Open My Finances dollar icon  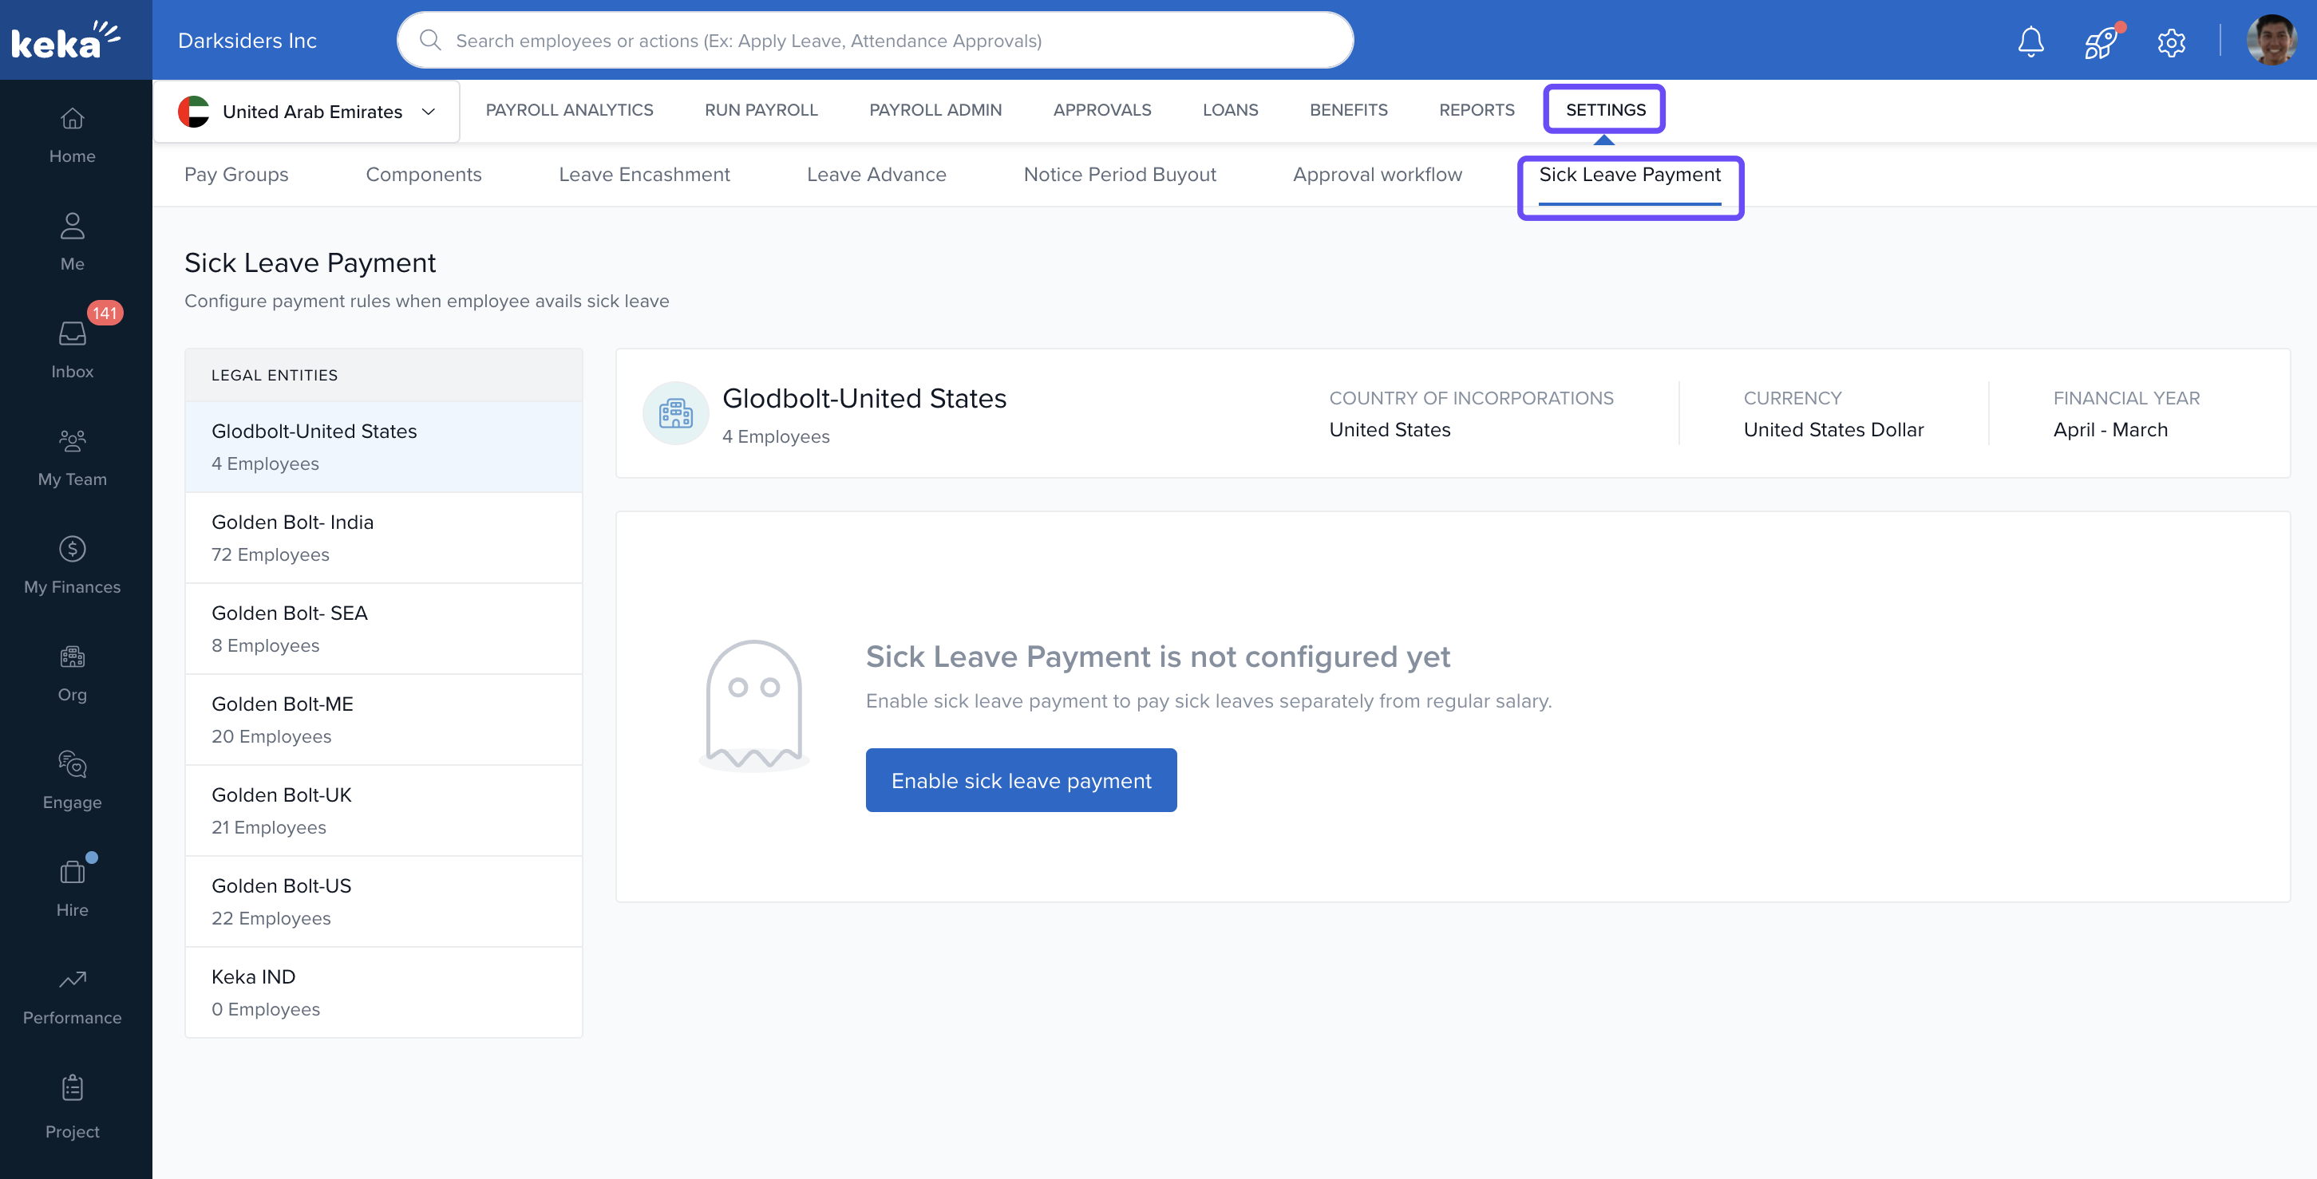tap(72, 564)
